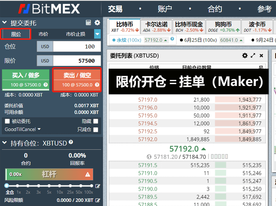
Task: Close the XBTUSD order book panel
Action: (x=261, y=56)
